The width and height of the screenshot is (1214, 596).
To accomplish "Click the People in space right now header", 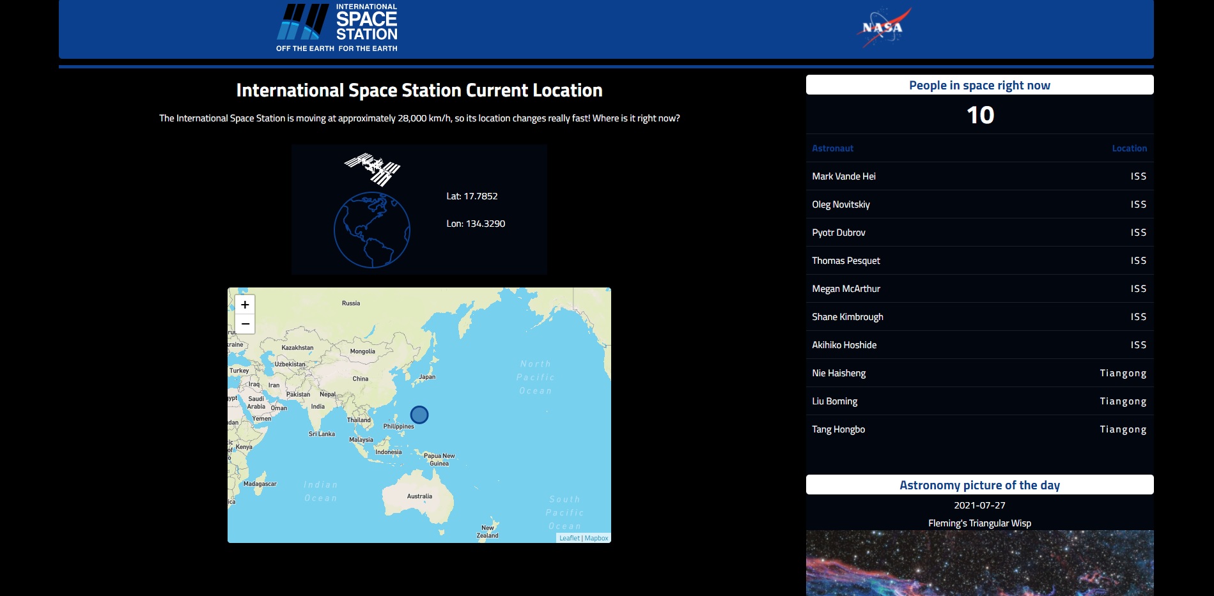I will click(x=979, y=84).
